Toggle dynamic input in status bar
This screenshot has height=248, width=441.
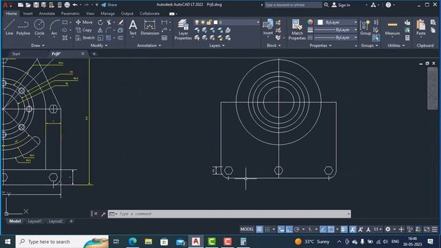coord(281,229)
